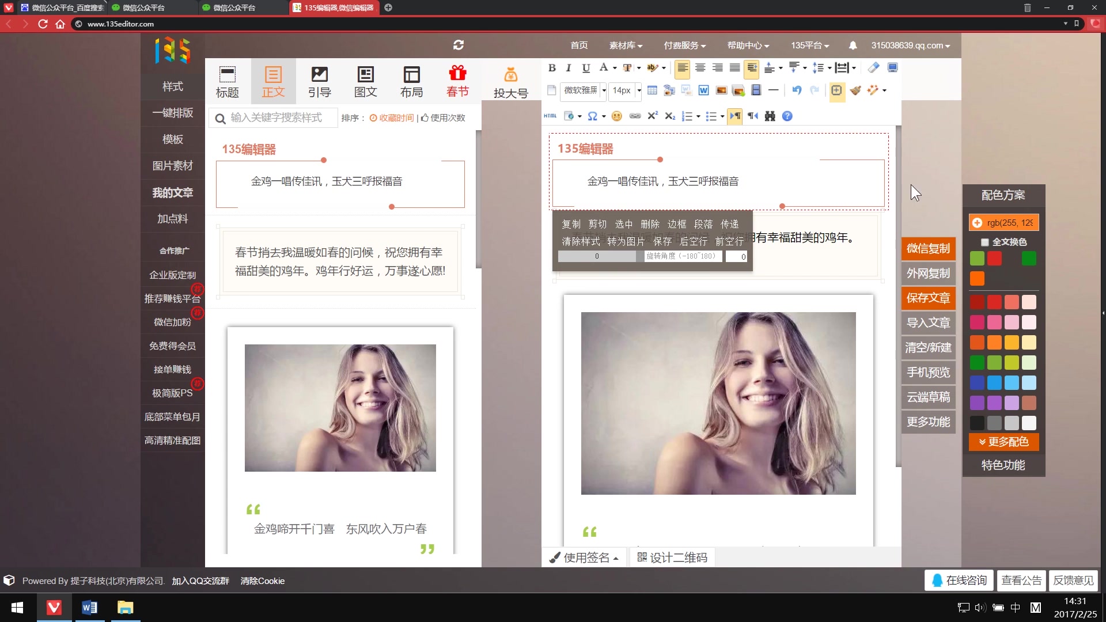Click the single image insert icon

[x=721, y=90]
